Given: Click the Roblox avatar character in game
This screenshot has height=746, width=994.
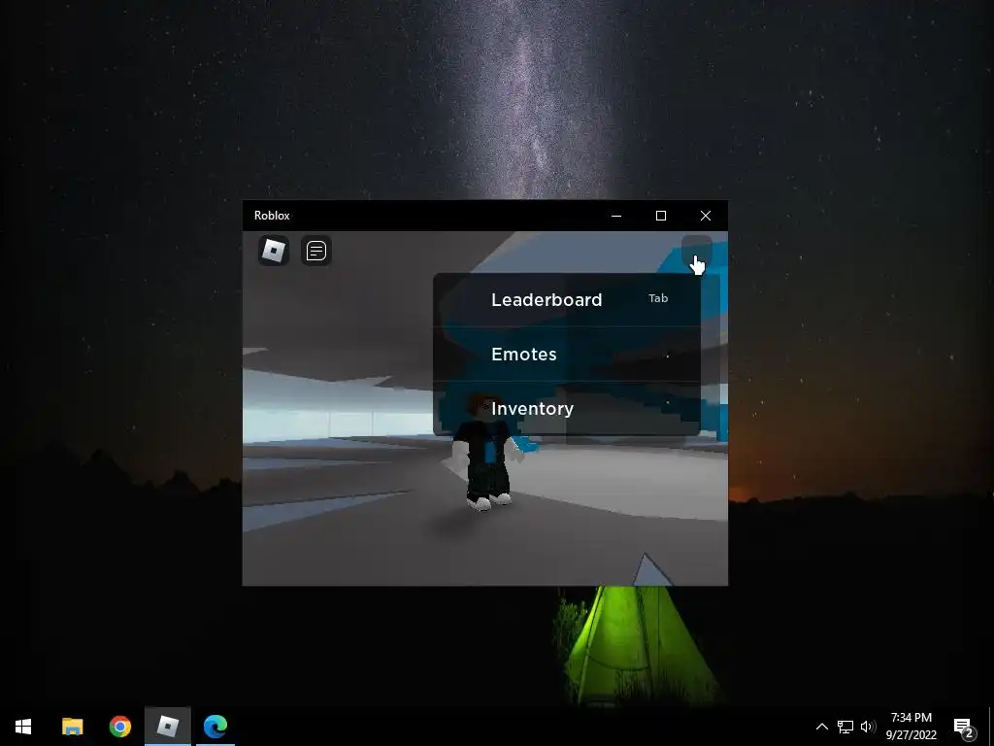Looking at the screenshot, I should click(488, 452).
